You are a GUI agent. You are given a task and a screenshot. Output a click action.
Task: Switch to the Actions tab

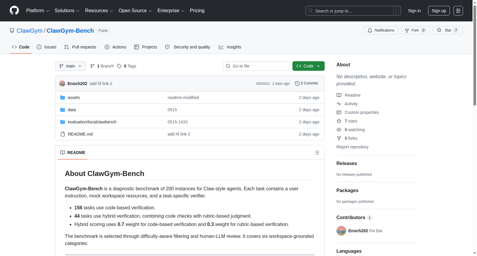tap(115, 47)
